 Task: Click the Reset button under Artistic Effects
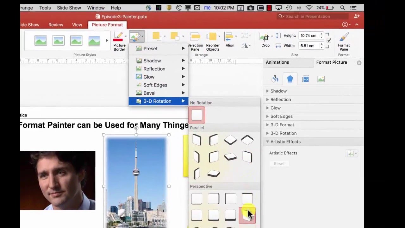click(x=279, y=163)
